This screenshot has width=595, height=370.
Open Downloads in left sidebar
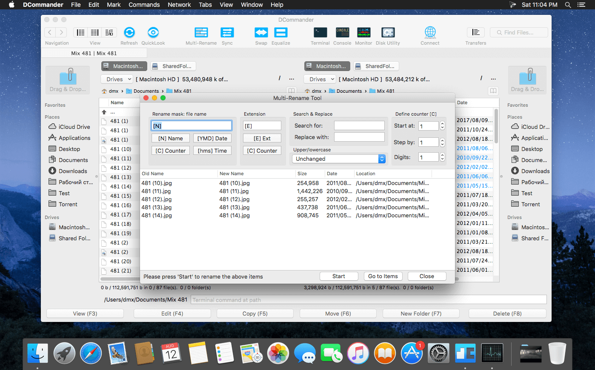coord(68,171)
